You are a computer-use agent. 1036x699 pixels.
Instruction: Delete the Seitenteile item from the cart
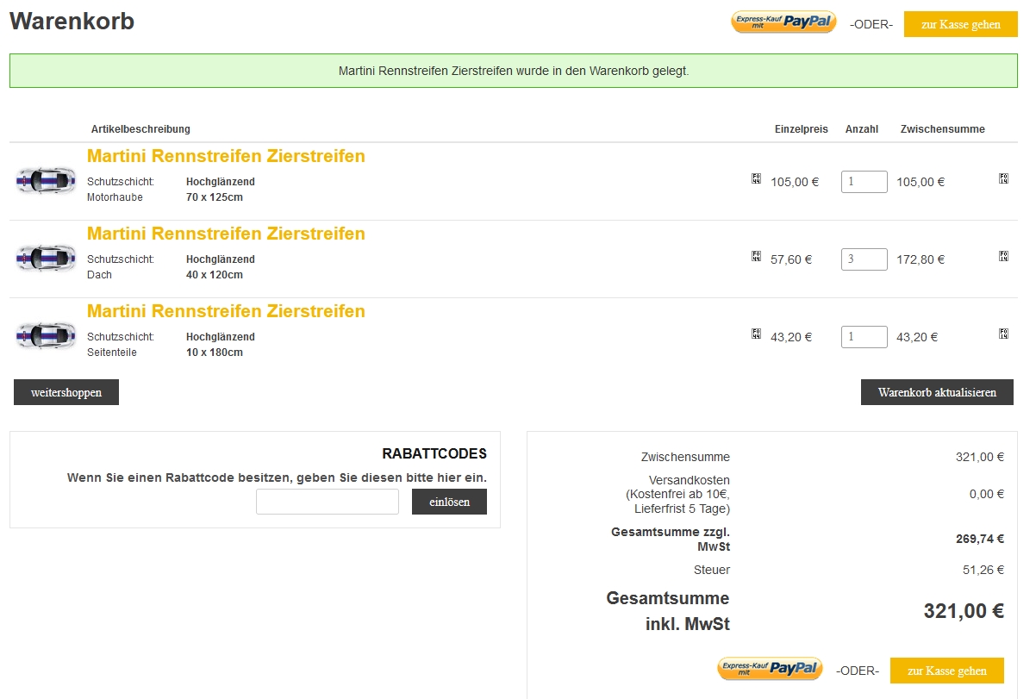1003,334
